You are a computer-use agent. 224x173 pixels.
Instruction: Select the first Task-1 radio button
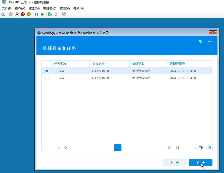click(47, 71)
